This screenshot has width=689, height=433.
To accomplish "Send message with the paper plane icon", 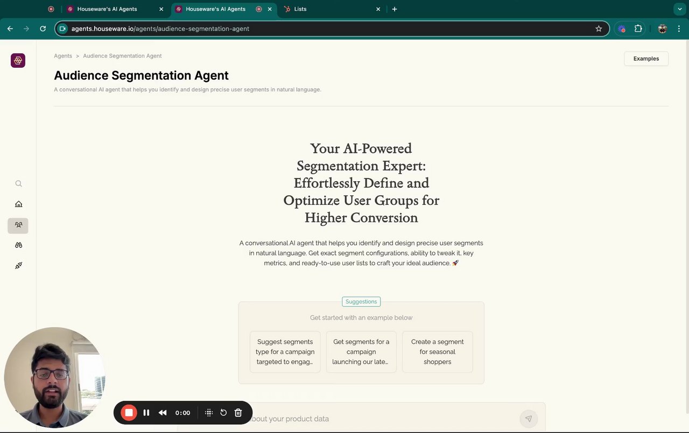I will click(x=529, y=419).
